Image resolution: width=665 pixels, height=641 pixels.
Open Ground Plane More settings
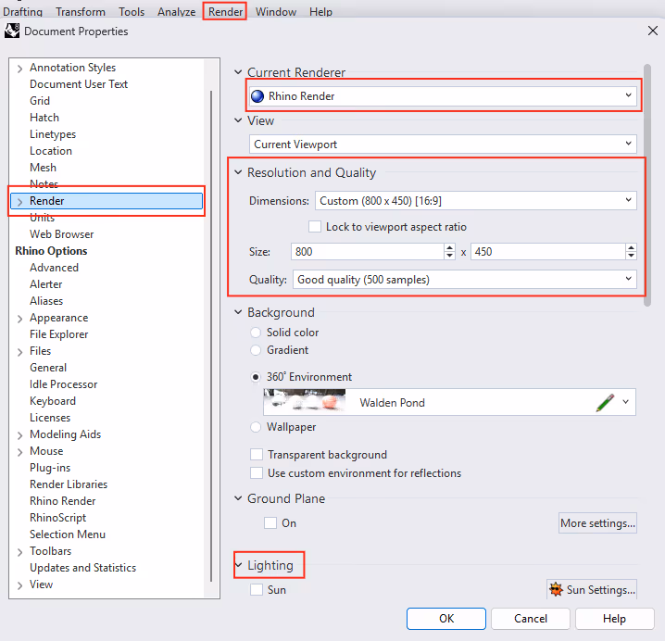point(597,522)
